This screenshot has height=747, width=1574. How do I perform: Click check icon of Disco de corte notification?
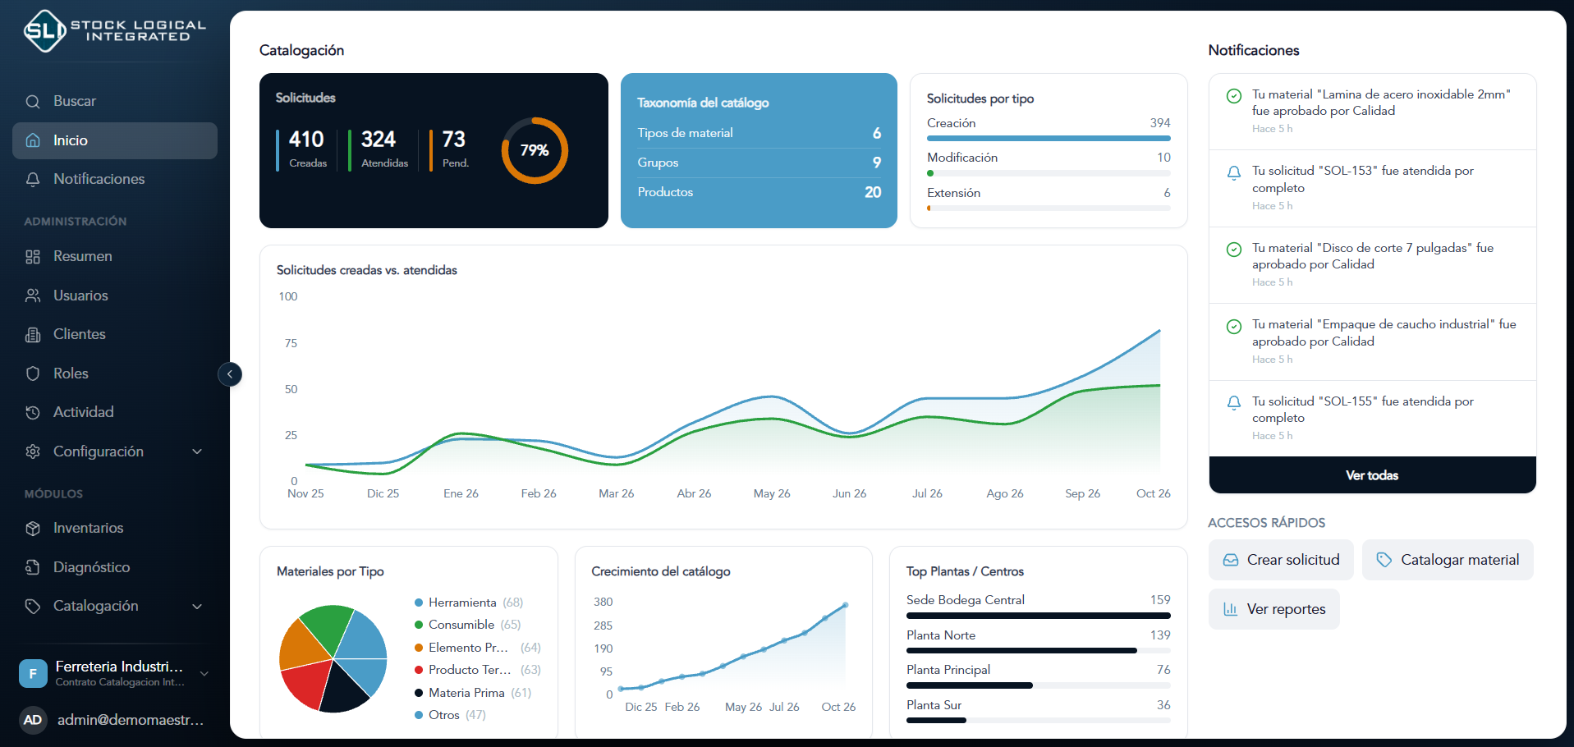1233,250
